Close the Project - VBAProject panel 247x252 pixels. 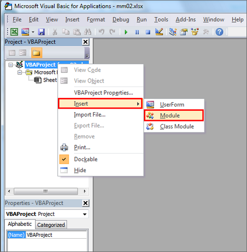point(85,42)
